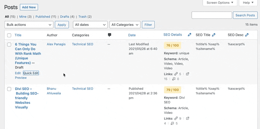260x129 pixels.
Task: Click Technical SEO category in first row
Action: tap(83, 44)
